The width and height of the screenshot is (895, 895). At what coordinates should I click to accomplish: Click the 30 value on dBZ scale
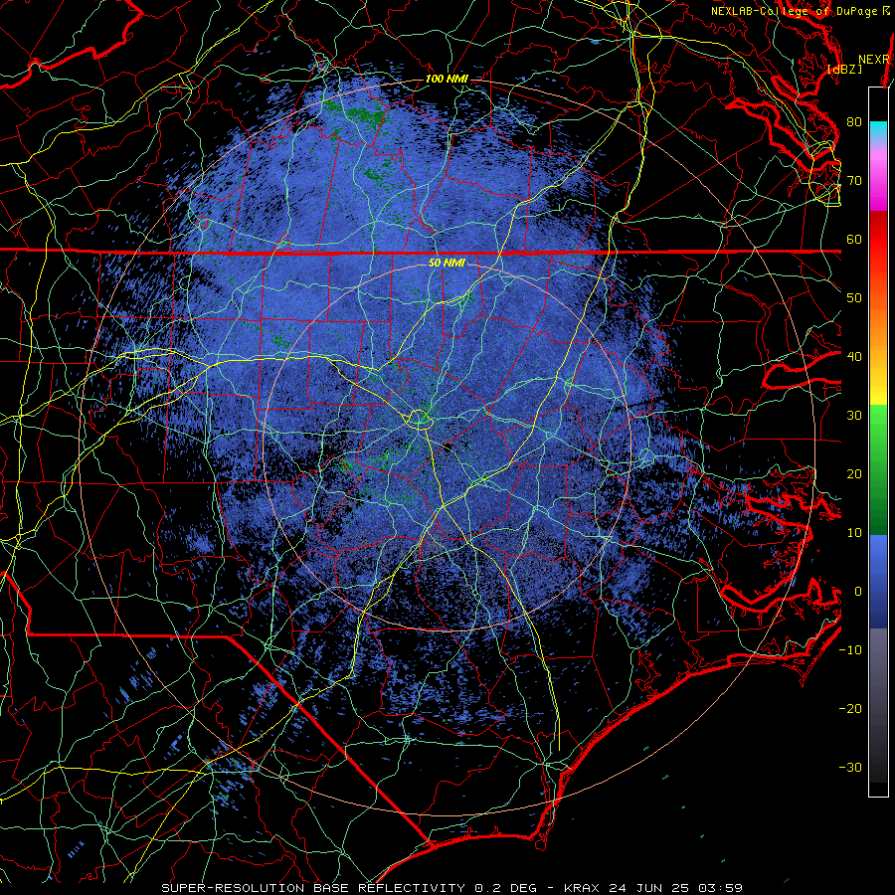tap(854, 416)
